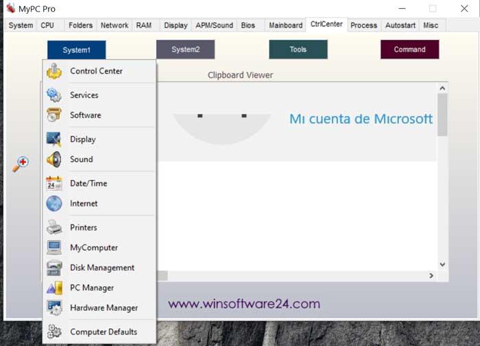The image size is (480, 346).
Task: Click the magnifier with red plus icon
Action: 21,163
